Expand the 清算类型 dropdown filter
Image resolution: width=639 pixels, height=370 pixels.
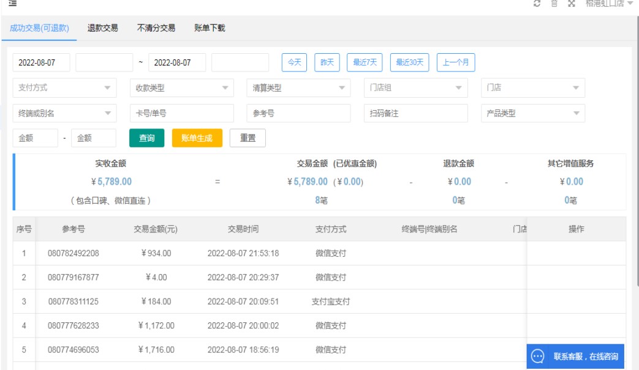pos(298,88)
